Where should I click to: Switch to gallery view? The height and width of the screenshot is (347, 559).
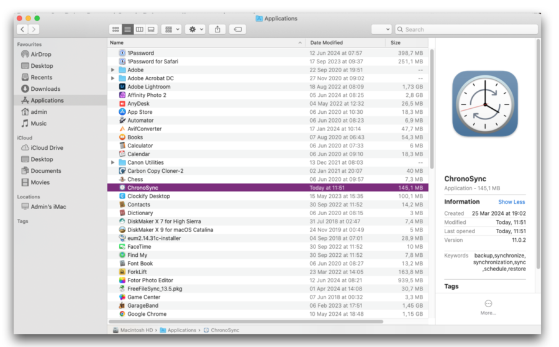(x=151, y=29)
